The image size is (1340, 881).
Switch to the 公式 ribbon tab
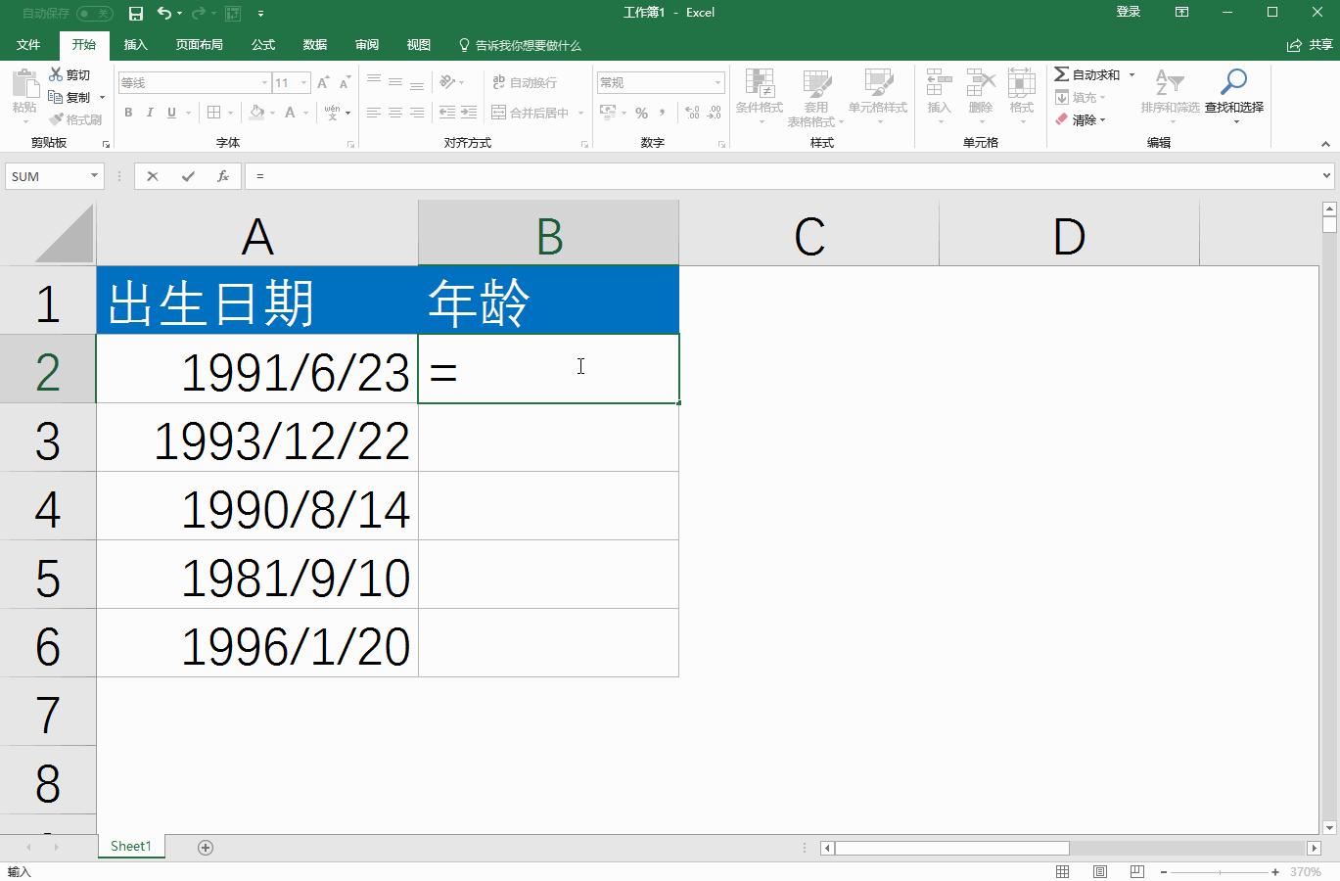tap(261, 44)
